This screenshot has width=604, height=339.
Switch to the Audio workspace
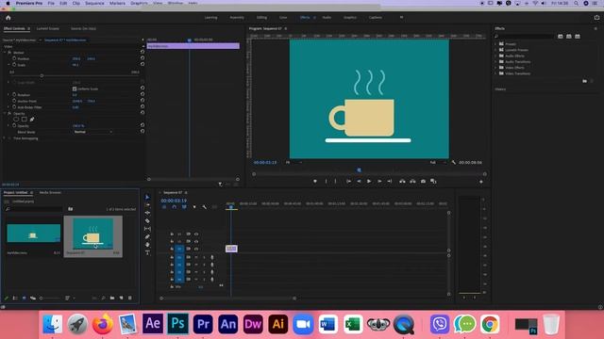(327, 18)
